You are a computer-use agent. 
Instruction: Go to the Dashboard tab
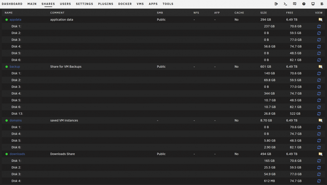coord(12,4)
